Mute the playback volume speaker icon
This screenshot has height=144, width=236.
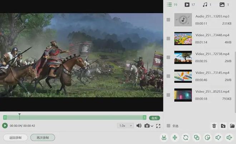pos(139,126)
